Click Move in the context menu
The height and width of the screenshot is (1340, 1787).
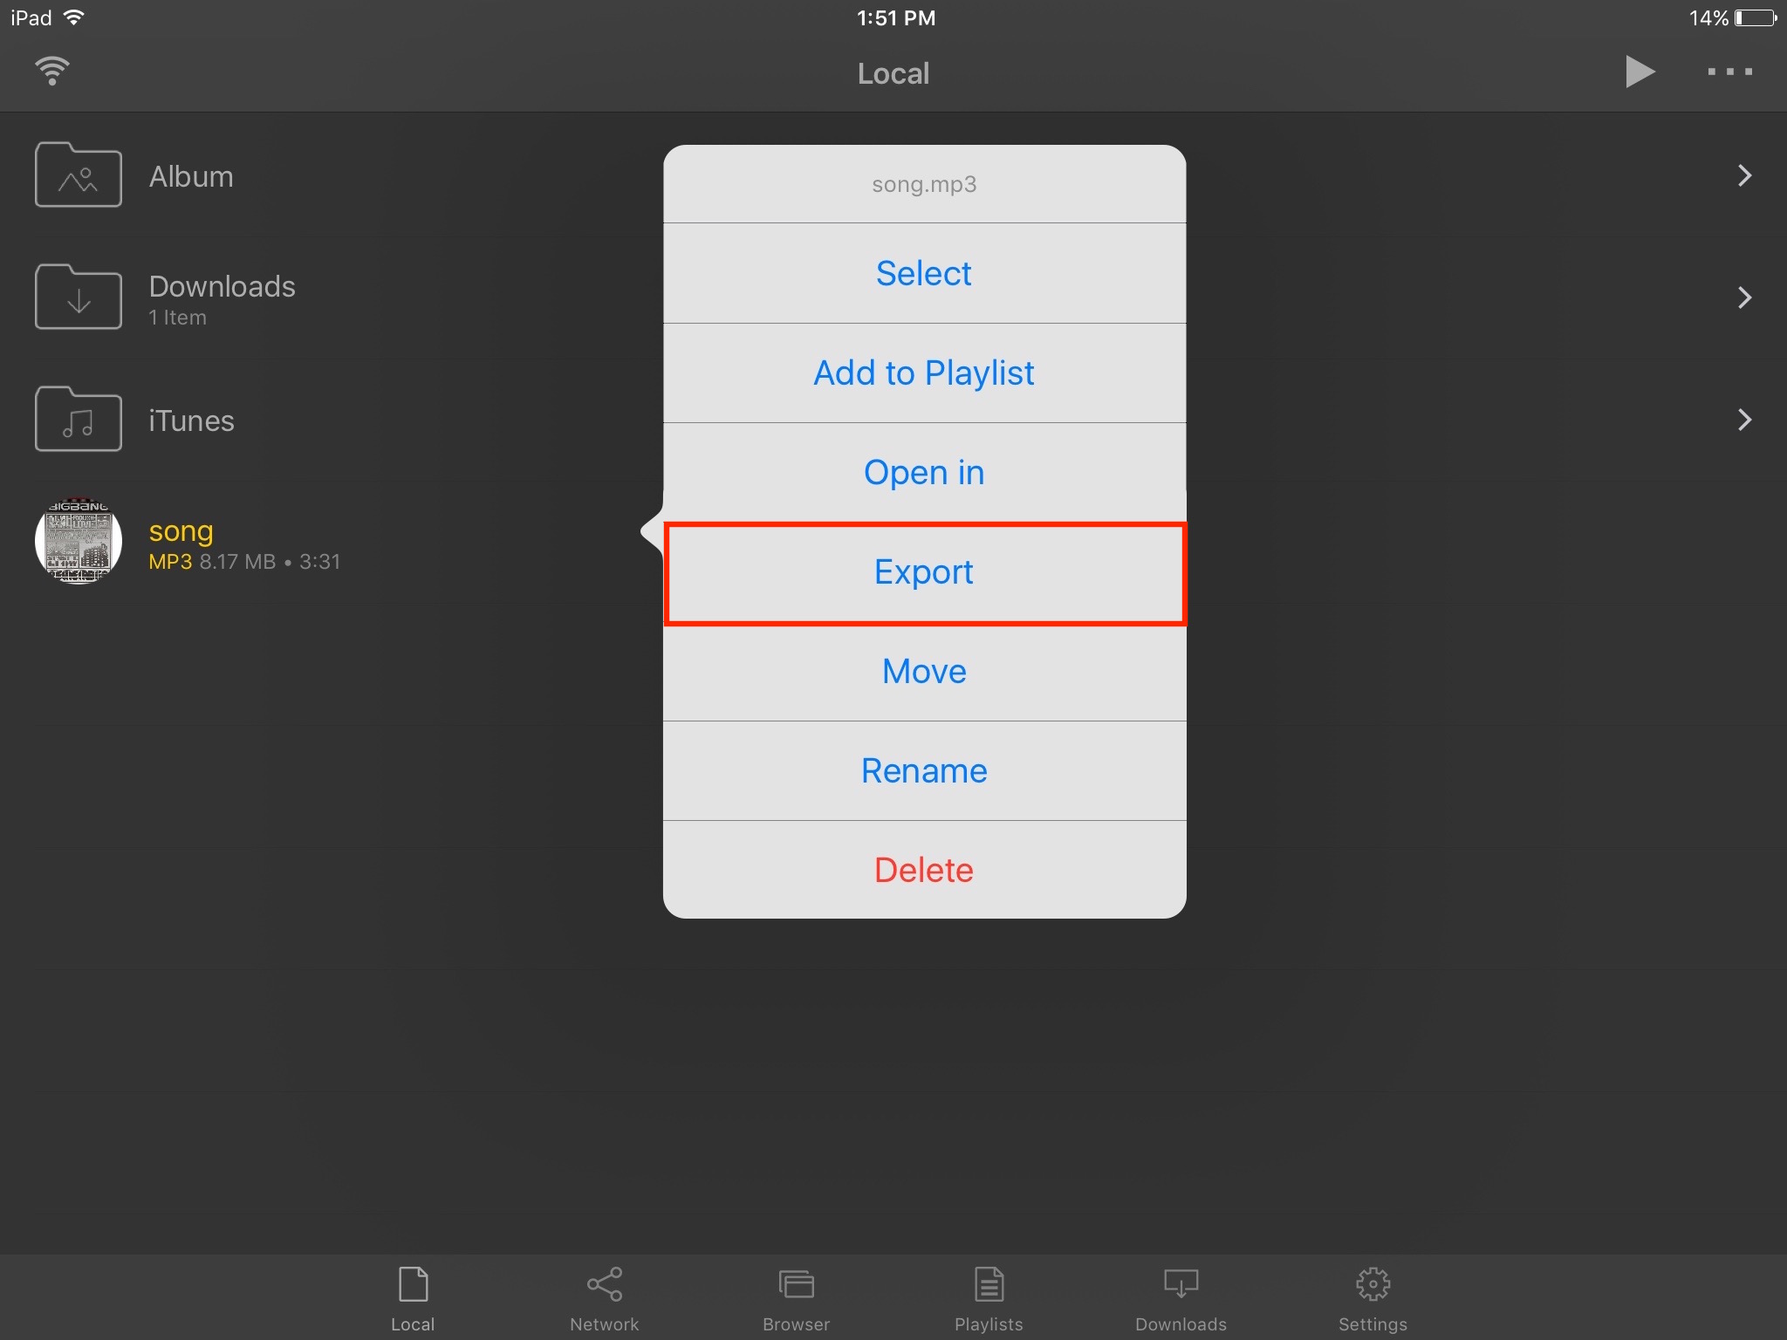[924, 670]
